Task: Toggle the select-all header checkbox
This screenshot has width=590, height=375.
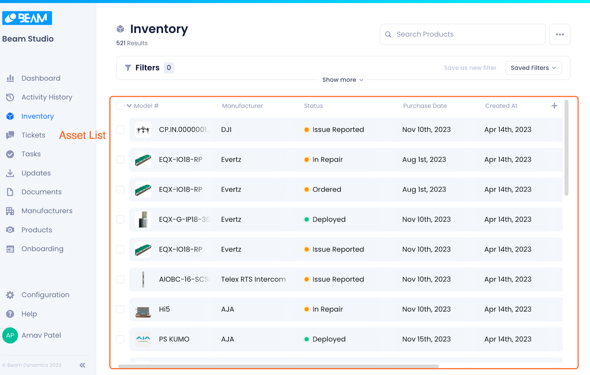Action: pyautogui.click(x=120, y=106)
